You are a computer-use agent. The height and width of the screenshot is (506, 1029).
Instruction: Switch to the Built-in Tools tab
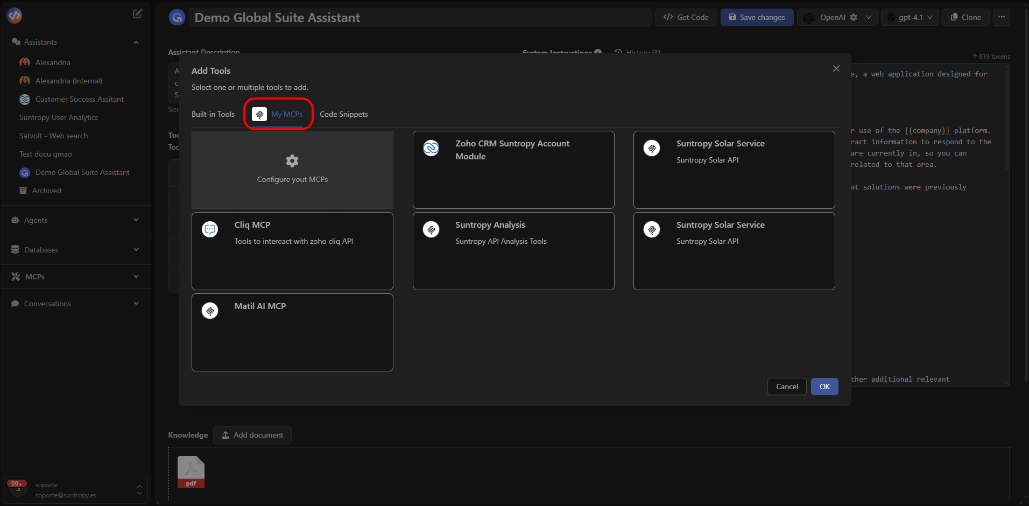213,114
